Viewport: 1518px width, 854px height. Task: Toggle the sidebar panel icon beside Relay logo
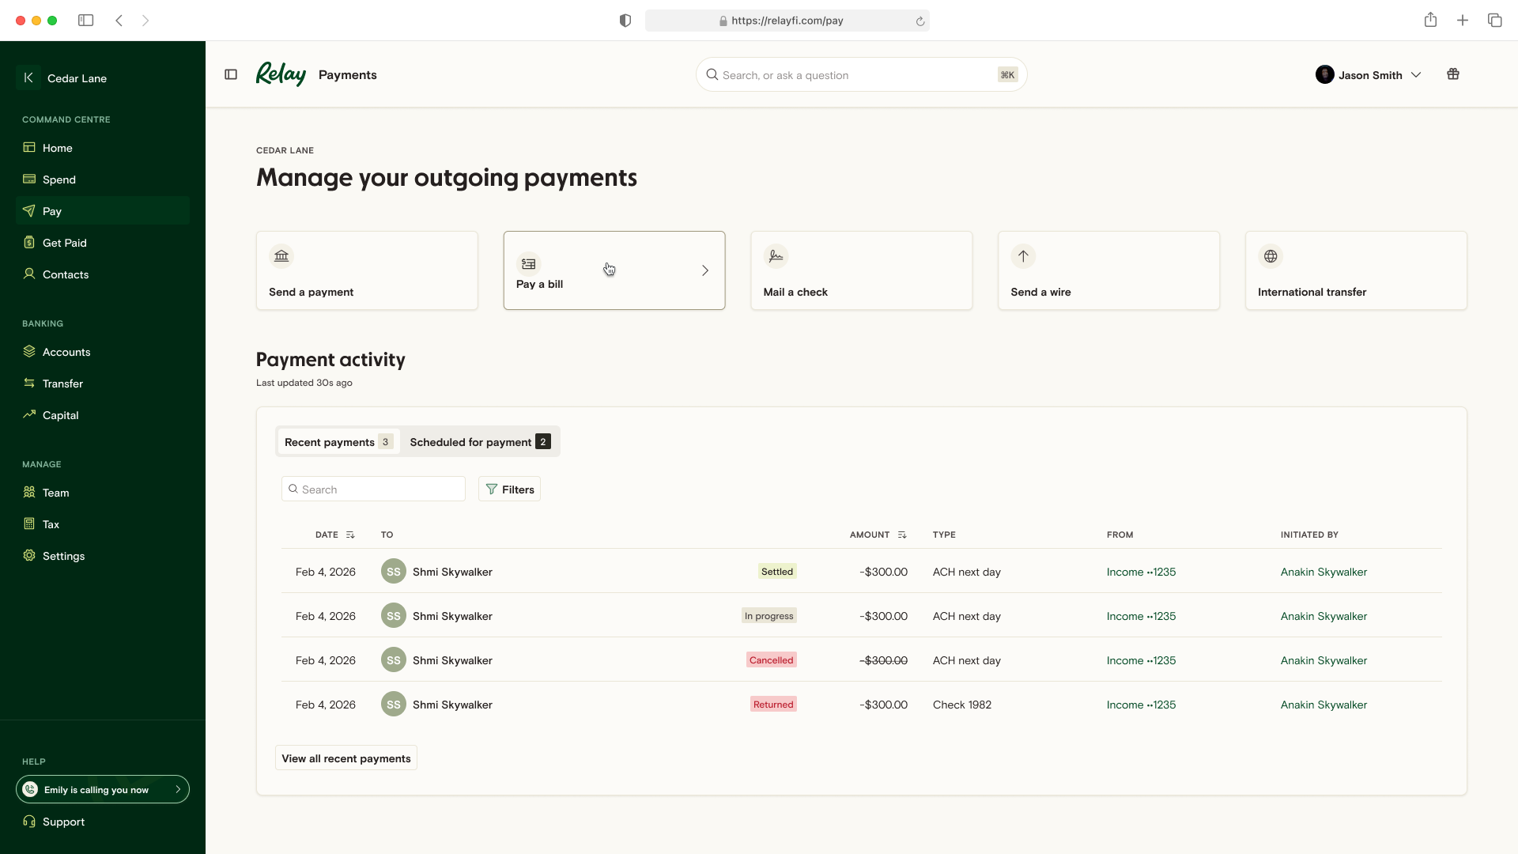231,74
